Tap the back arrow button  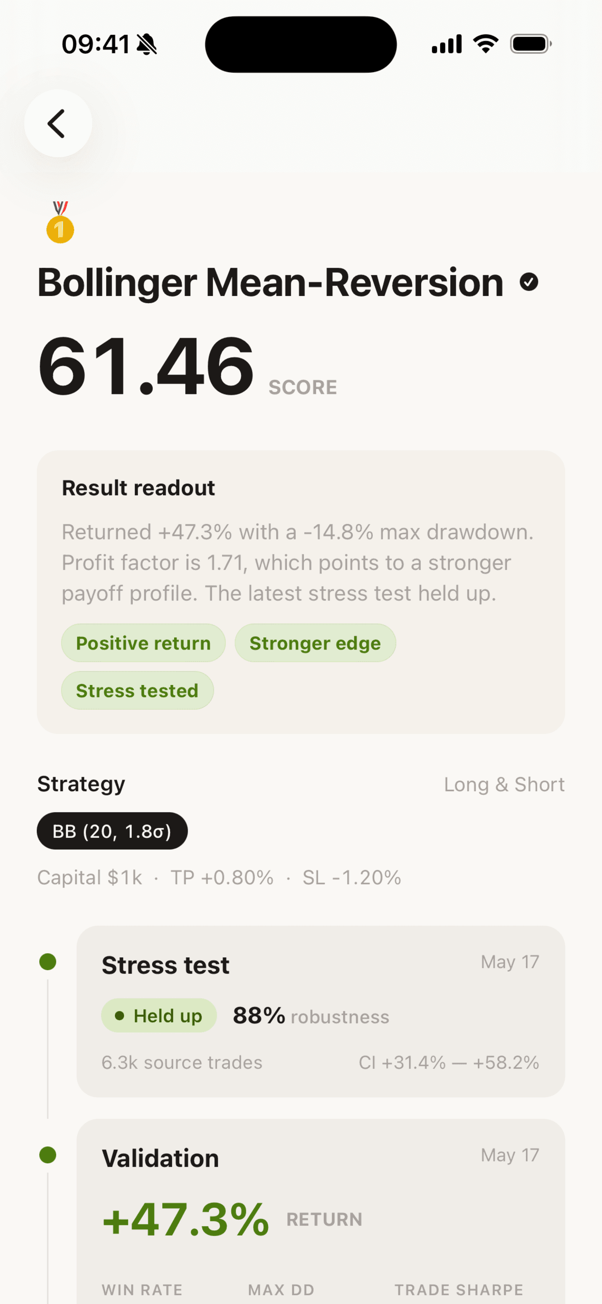coord(58,123)
